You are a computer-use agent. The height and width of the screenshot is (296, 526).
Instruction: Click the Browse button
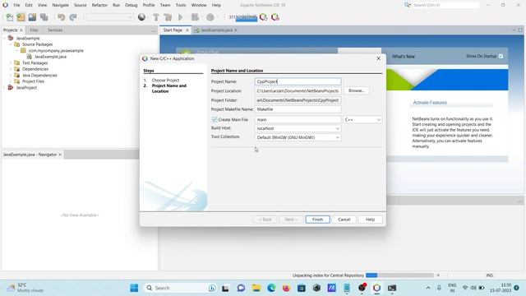356,90
